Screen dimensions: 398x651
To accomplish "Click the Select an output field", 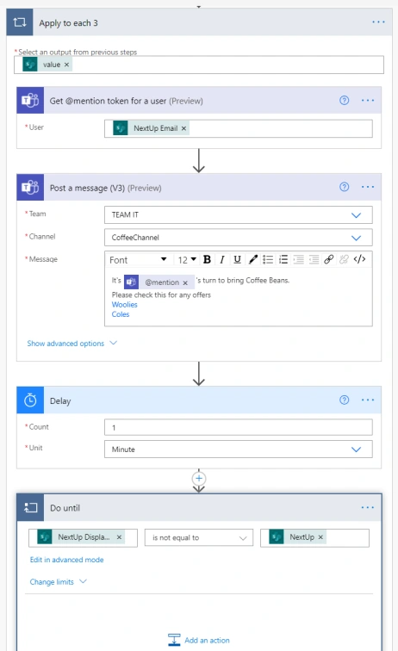I will (x=199, y=65).
